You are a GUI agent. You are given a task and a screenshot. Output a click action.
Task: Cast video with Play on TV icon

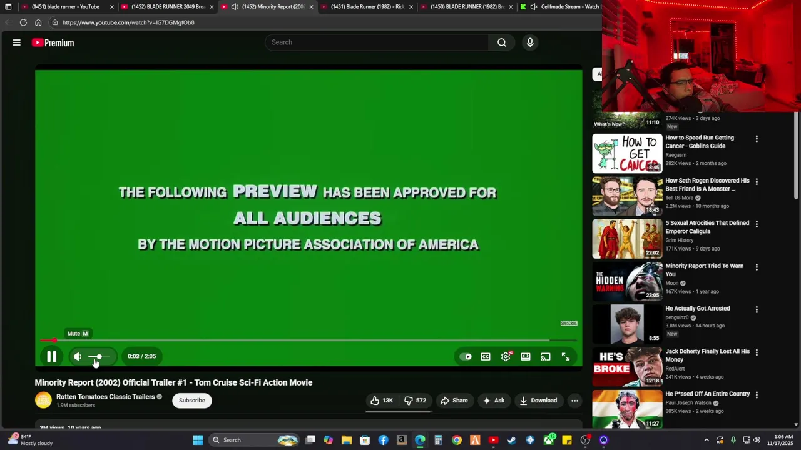pos(546,357)
